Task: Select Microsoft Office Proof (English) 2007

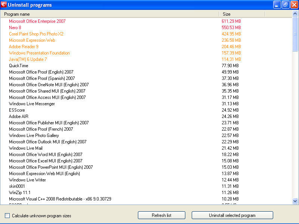Action: click(x=41, y=72)
